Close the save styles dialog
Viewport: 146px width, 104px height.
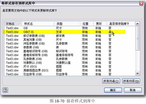pyautogui.click(x=141, y=3)
